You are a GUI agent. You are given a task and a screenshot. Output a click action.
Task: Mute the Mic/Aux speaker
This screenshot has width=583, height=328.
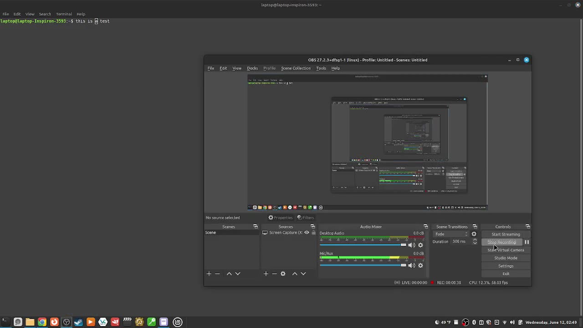coord(412,266)
